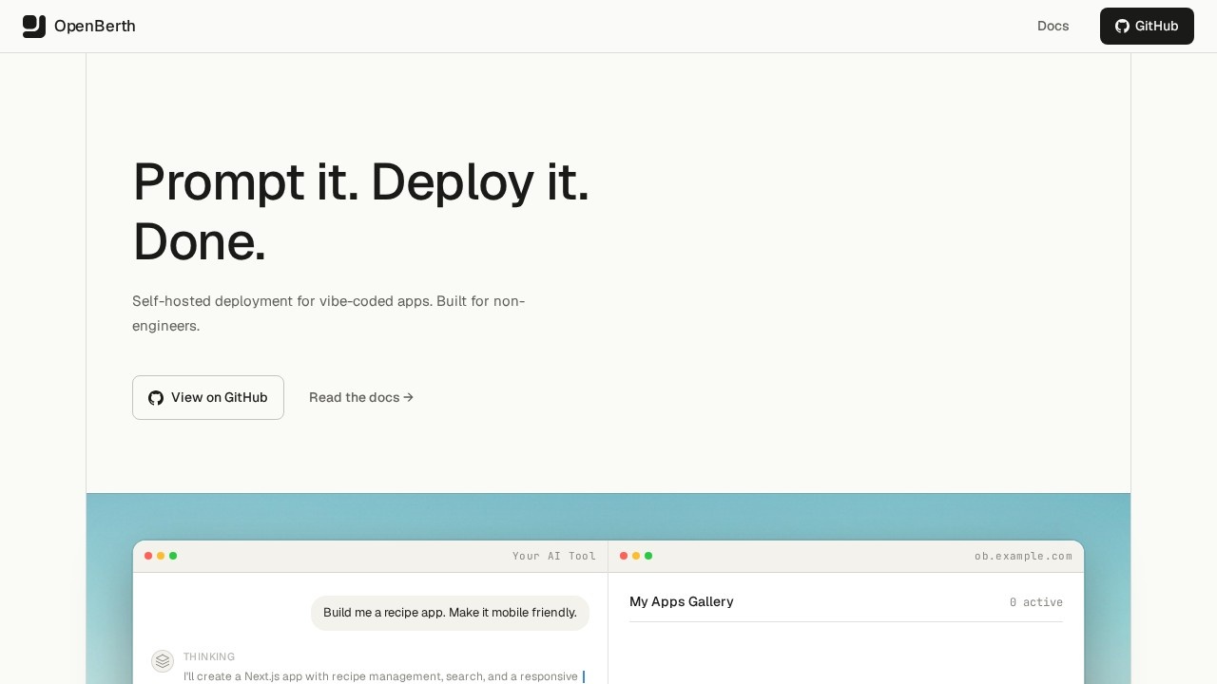Click the yellow dot in ob.example.com window

click(636, 556)
